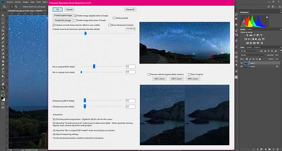Switch to the Canales tab
The height and width of the screenshot is (151, 282).
pyautogui.click(x=249, y=48)
